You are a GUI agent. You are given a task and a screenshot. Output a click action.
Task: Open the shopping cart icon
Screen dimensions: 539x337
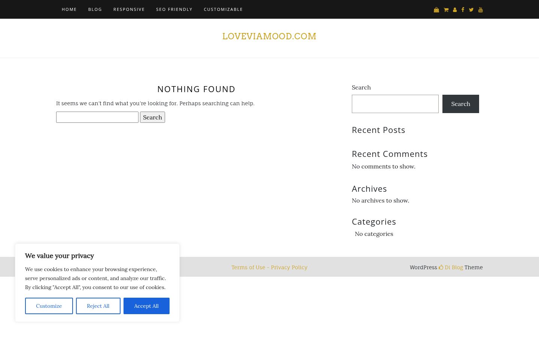446,10
